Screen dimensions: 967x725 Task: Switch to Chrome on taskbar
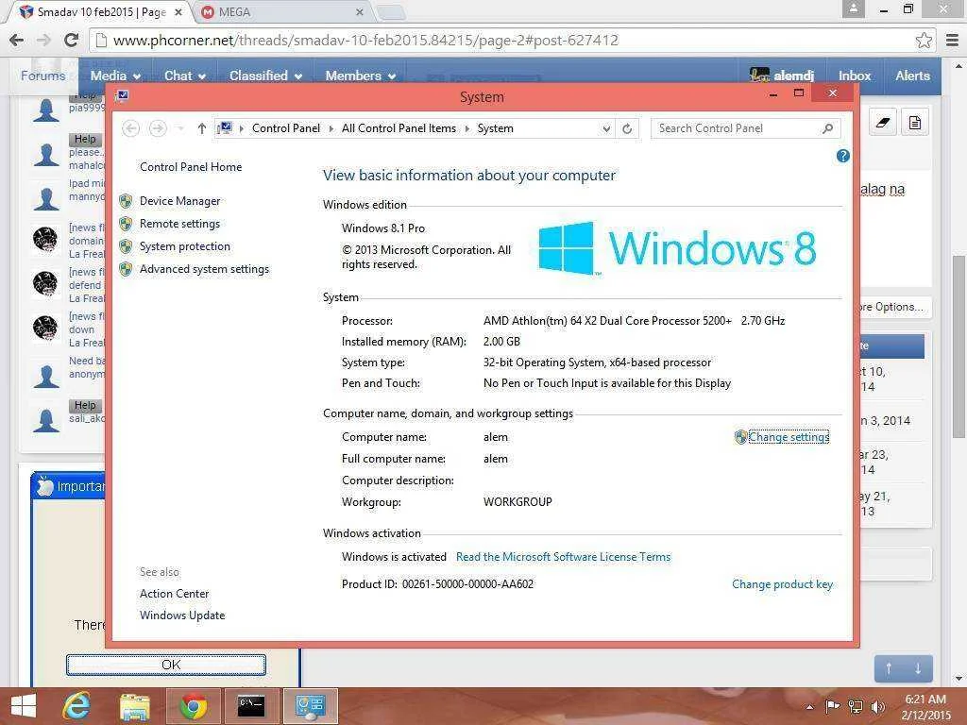pos(193,706)
